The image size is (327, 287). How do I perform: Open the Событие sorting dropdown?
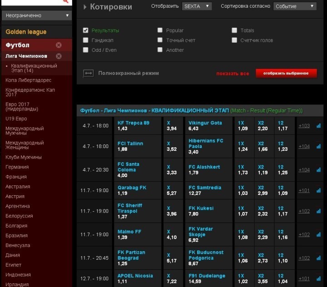click(294, 6)
